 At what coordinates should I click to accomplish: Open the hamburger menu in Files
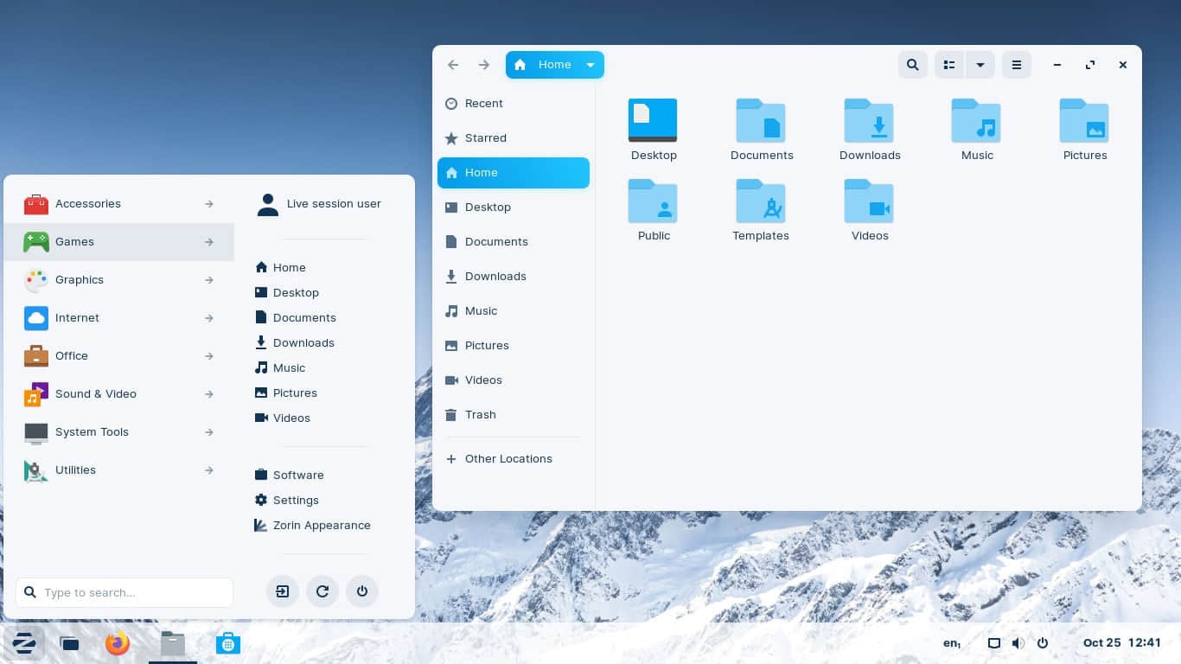(x=1017, y=65)
